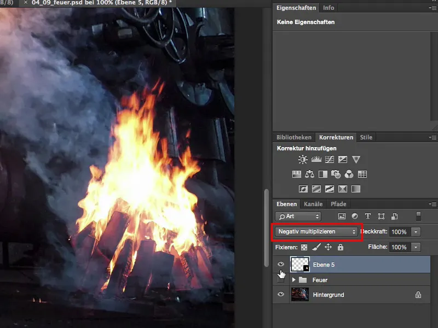
Task: Add a Gradient Map adjustment layer
Action: click(x=355, y=189)
